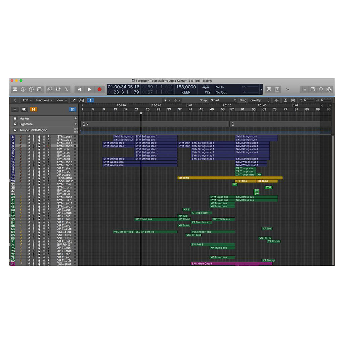Select the long yellow TH Toms region
Screen dimensions: 344x344
[230, 178]
